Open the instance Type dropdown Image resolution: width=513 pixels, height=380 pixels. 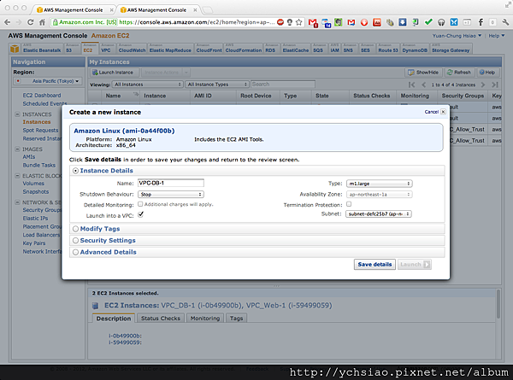379,184
